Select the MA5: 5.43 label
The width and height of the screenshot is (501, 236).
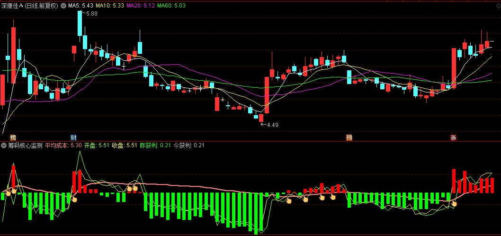pyautogui.click(x=81, y=5)
